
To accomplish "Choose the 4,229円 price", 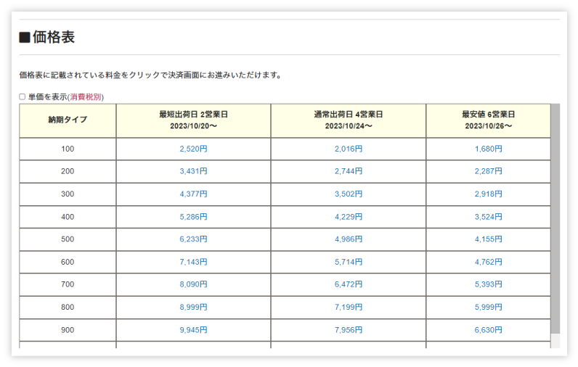I will [349, 217].
